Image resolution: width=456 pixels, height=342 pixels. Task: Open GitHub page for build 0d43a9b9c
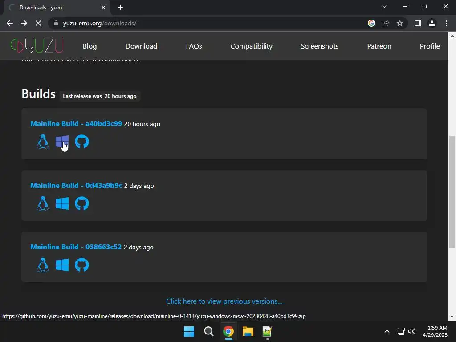(82, 203)
